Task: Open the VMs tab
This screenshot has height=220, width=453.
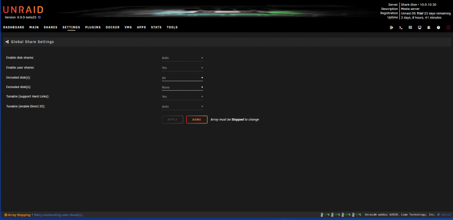Action: click(x=128, y=27)
